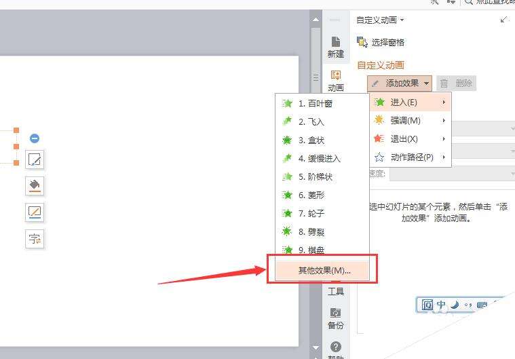Click the middle-right orange selection handle

point(16,147)
